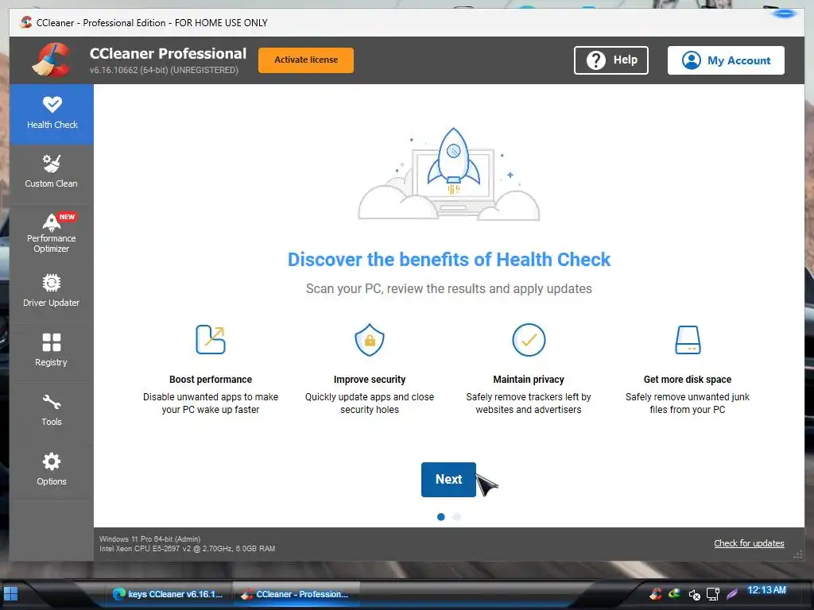This screenshot has width=814, height=610.
Task: Click the Get more disk space icon
Action: [688, 340]
